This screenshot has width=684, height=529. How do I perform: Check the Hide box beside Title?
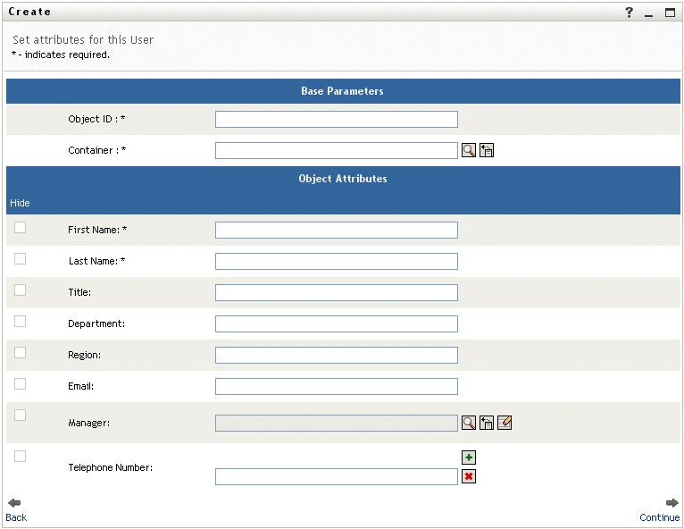pyautogui.click(x=21, y=290)
